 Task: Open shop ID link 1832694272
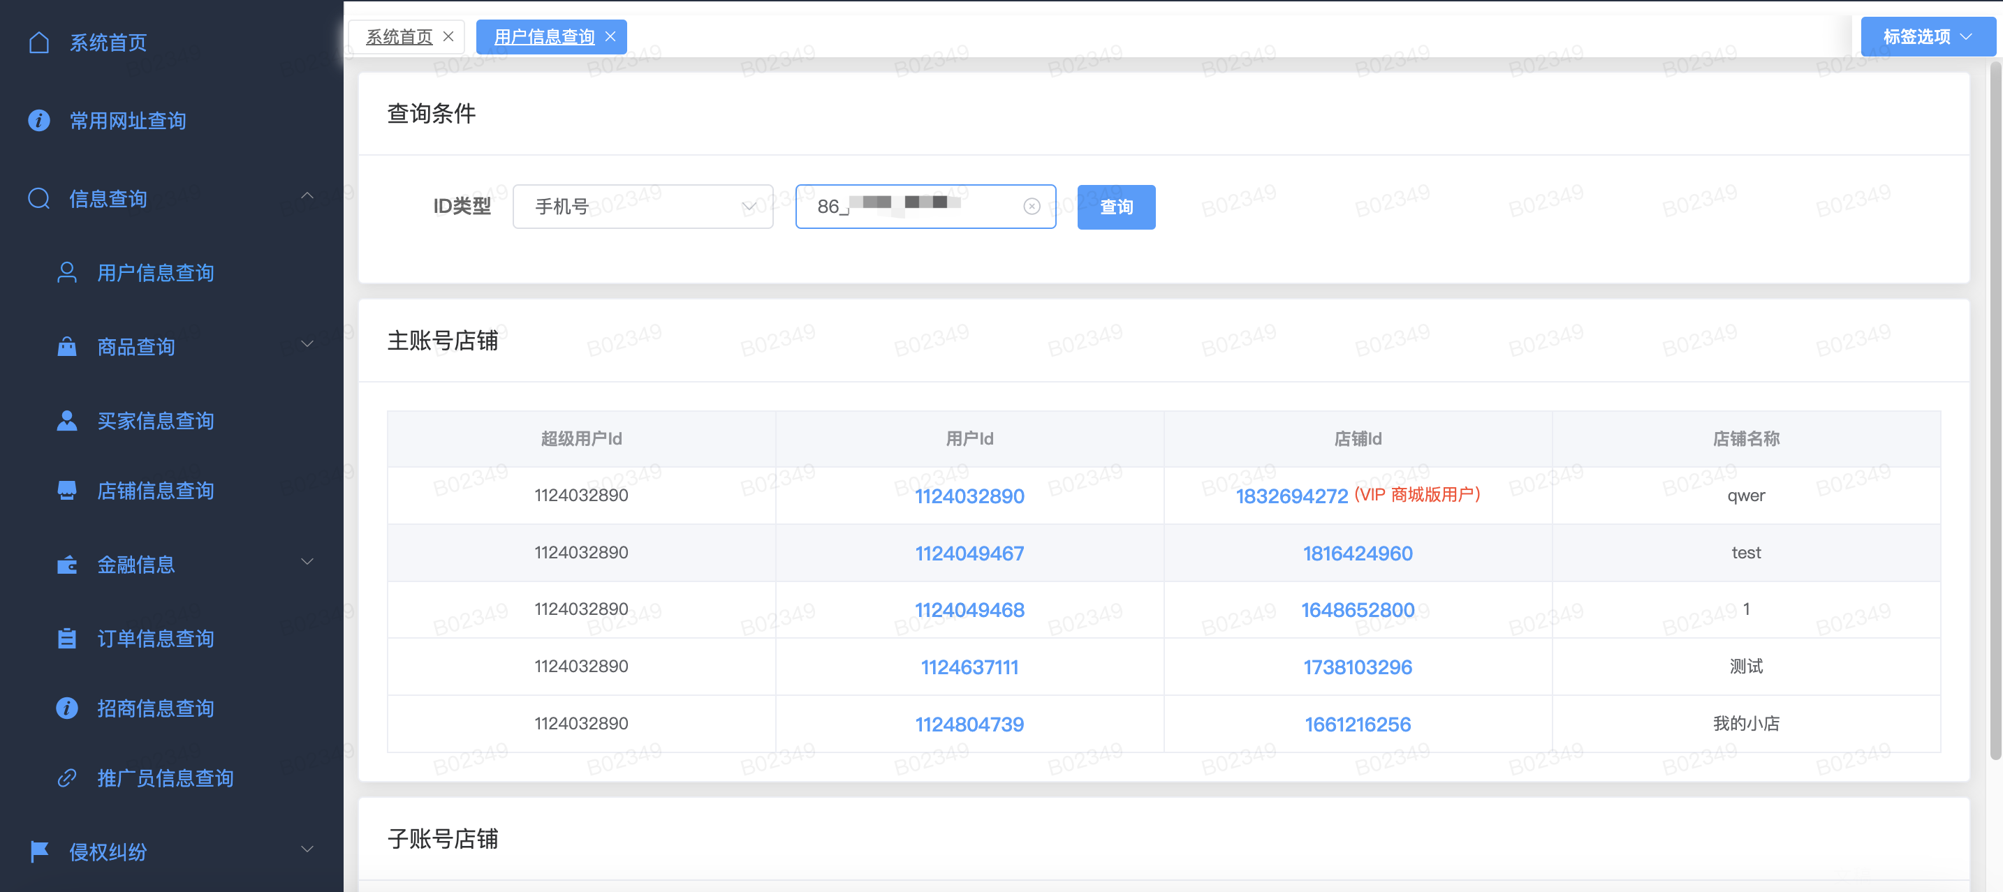[x=1291, y=496]
